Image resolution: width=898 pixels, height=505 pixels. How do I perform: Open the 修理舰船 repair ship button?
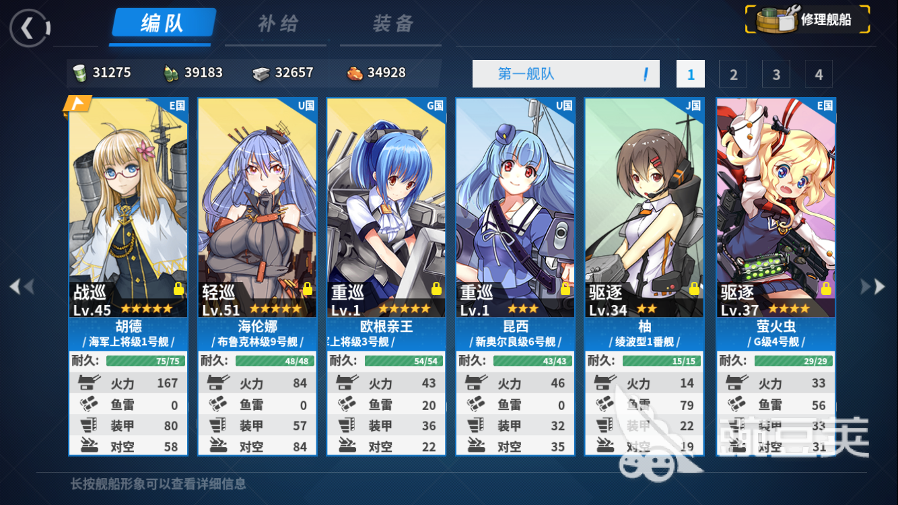[x=807, y=20]
